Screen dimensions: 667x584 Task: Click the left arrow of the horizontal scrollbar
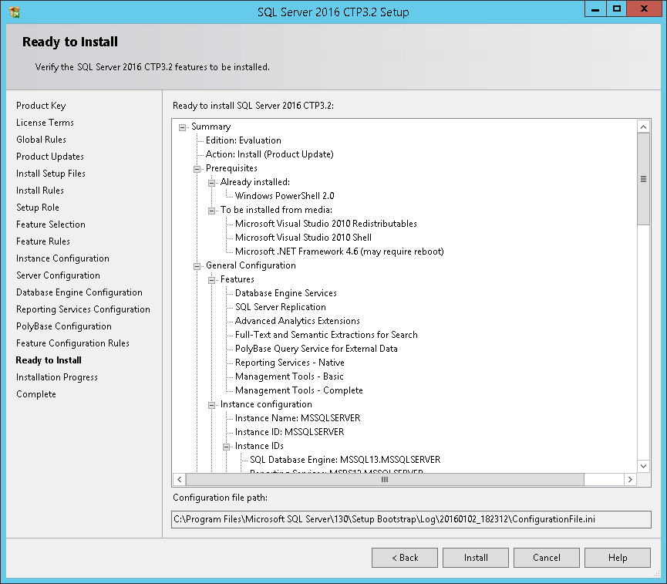180,480
